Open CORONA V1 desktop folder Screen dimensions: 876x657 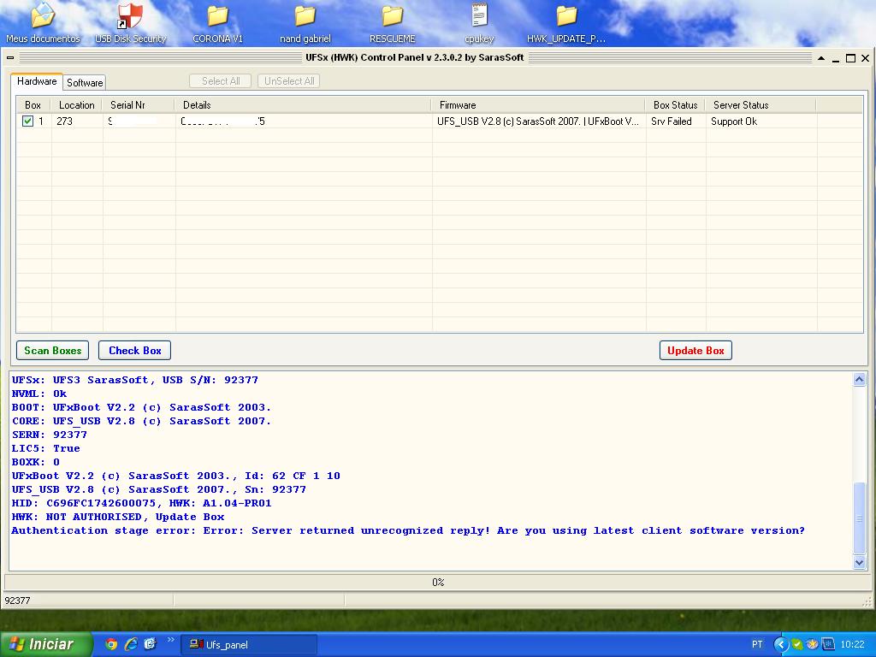(218, 22)
